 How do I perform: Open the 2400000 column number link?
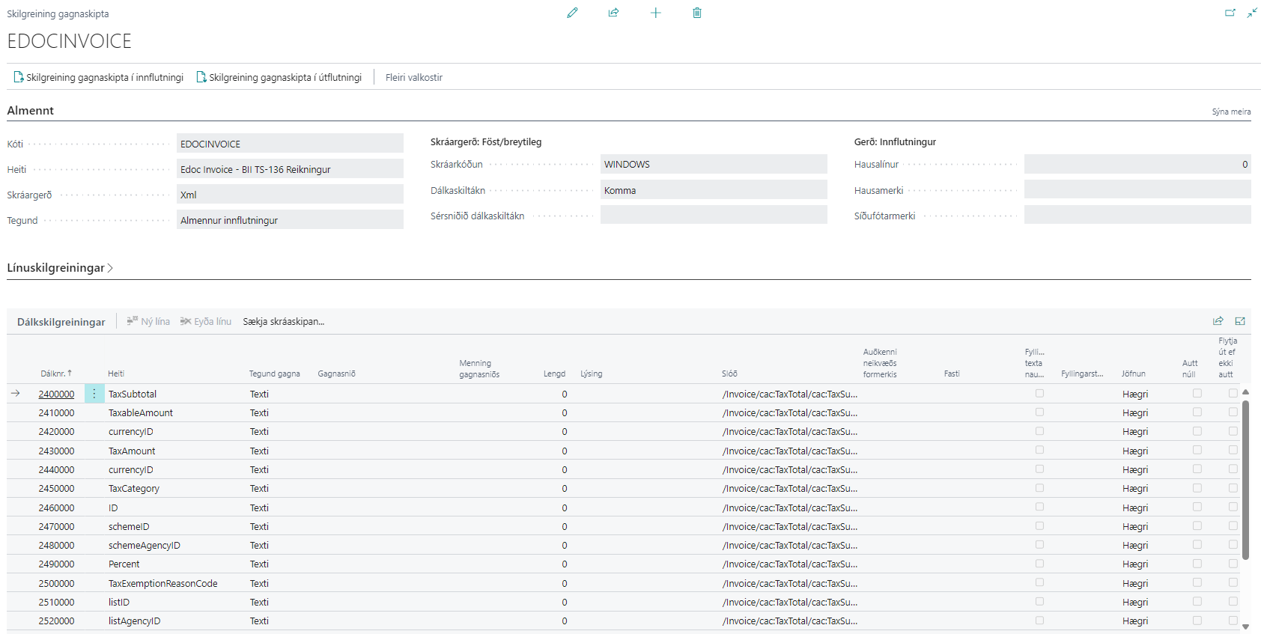(x=56, y=394)
